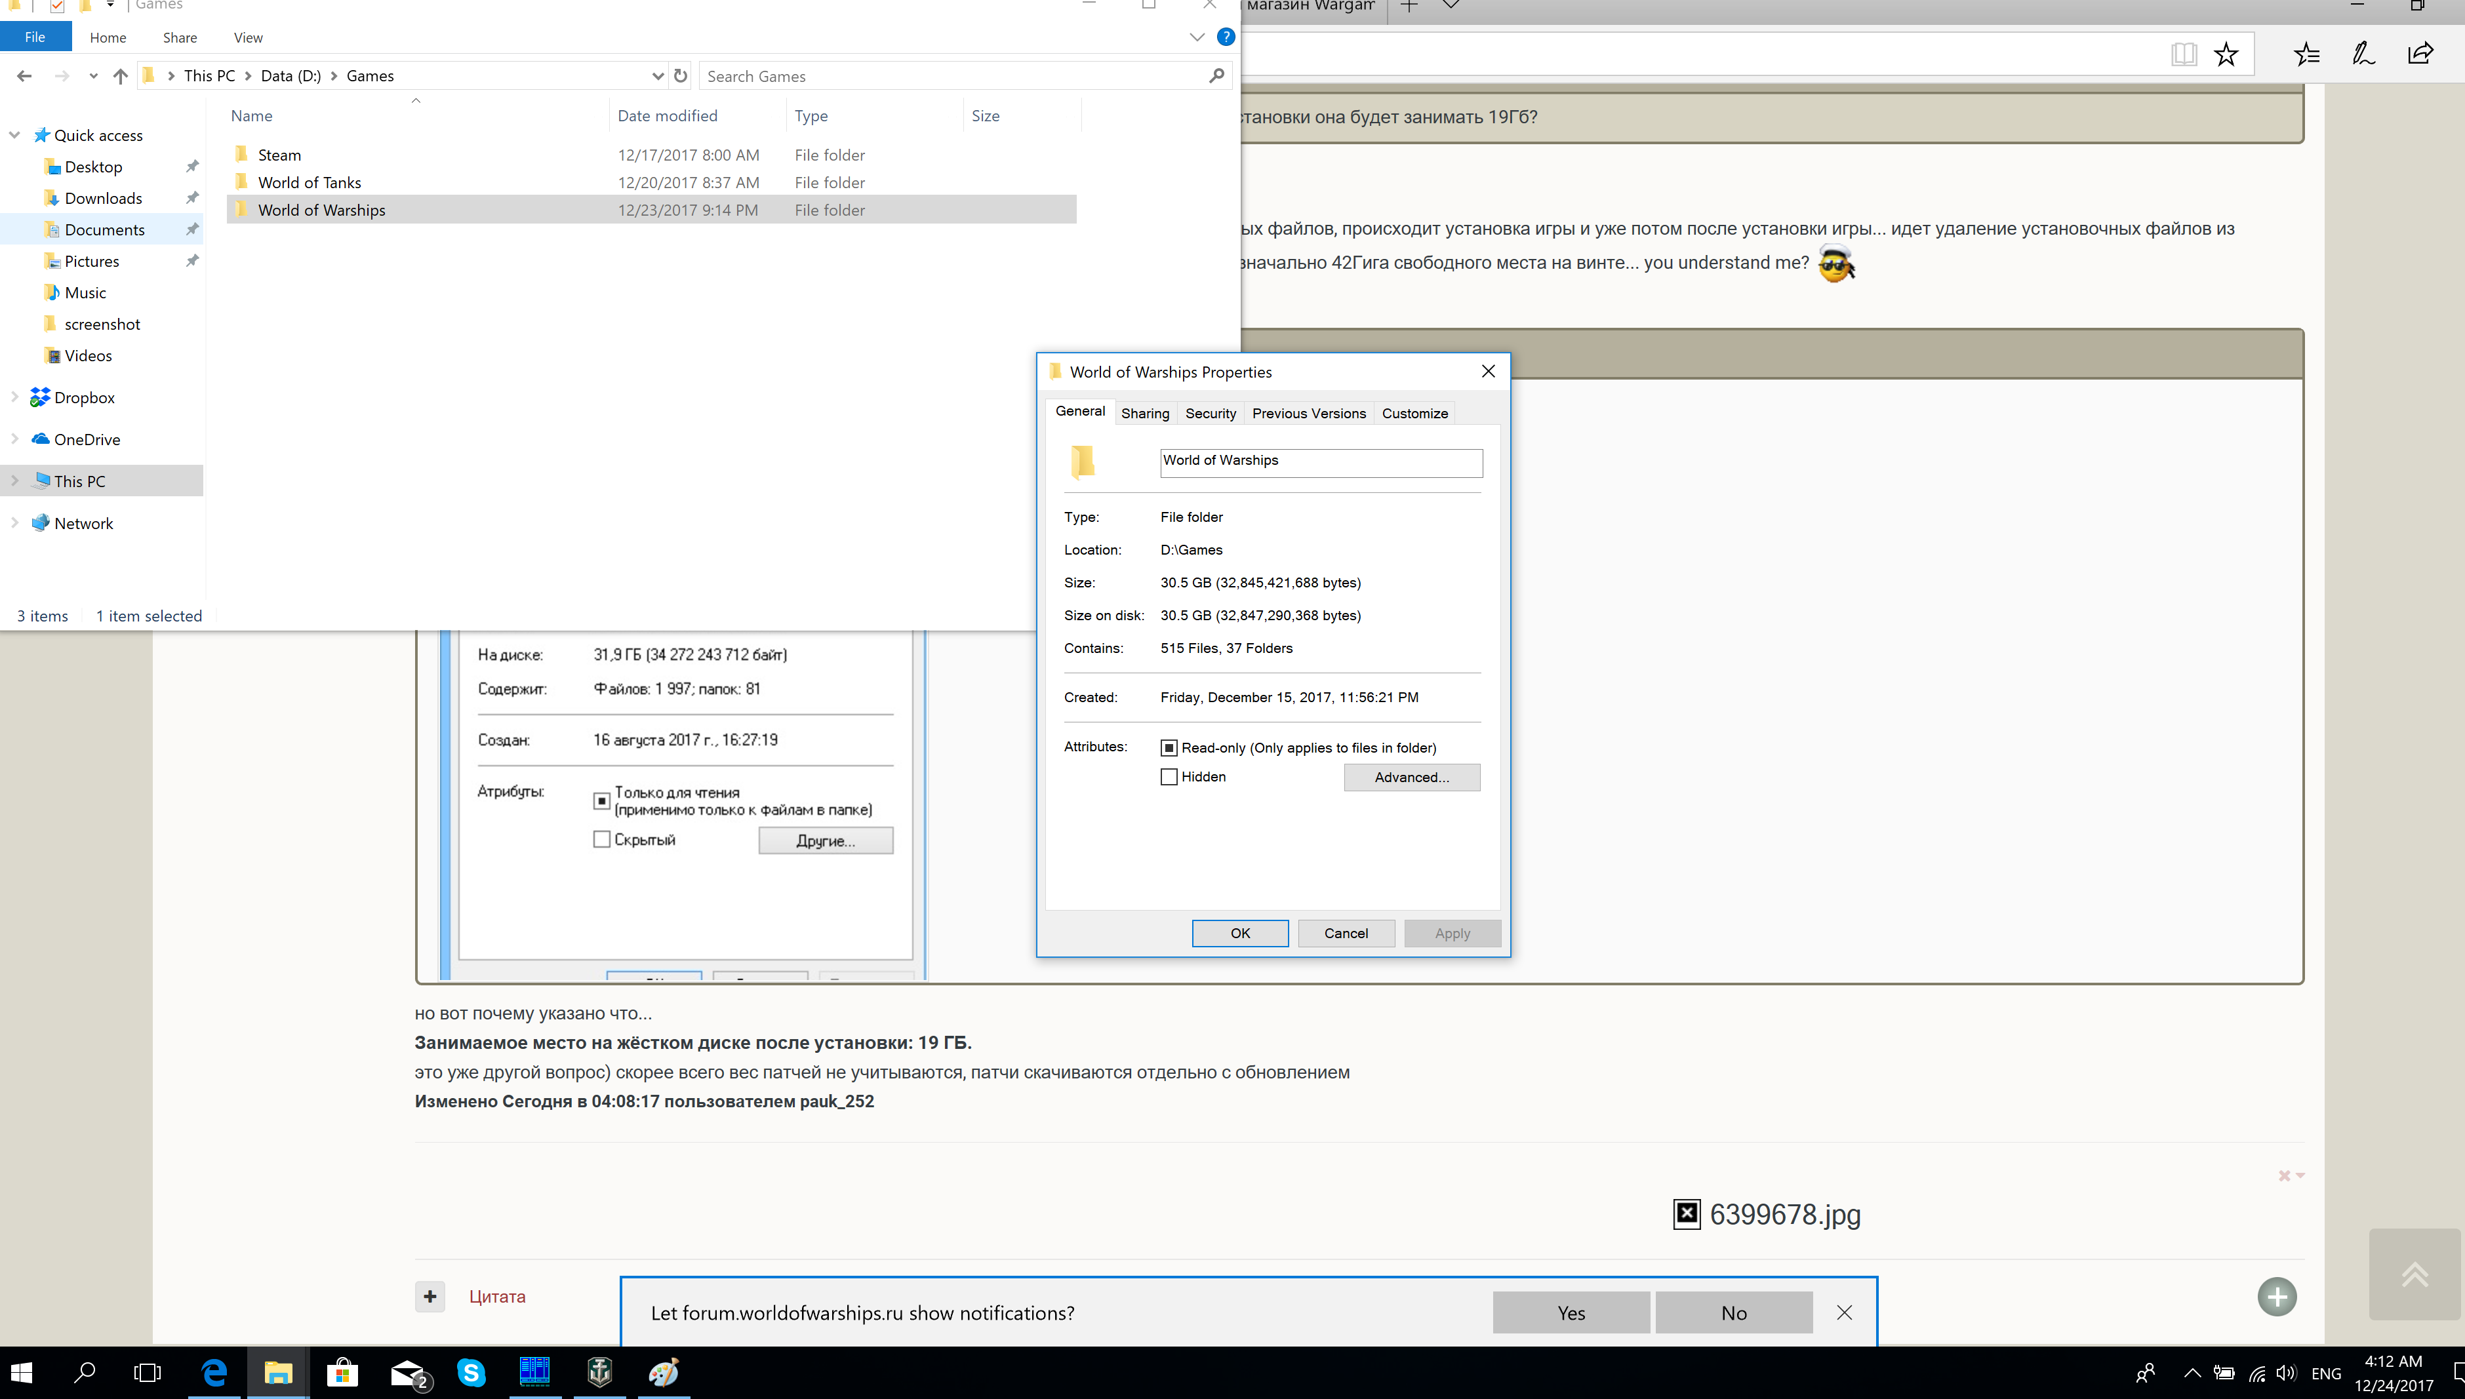Expand the Dropbox tree node
The image size is (2465, 1399).
(14, 397)
